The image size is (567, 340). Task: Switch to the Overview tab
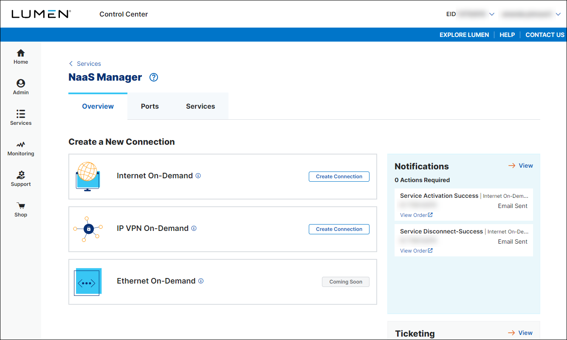[x=98, y=106]
